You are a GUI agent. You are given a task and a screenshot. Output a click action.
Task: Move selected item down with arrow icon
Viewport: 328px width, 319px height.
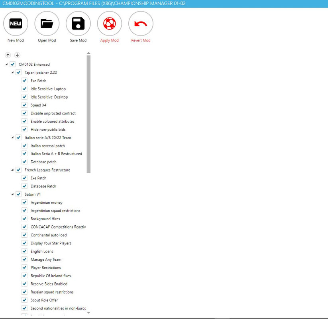click(x=17, y=55)
